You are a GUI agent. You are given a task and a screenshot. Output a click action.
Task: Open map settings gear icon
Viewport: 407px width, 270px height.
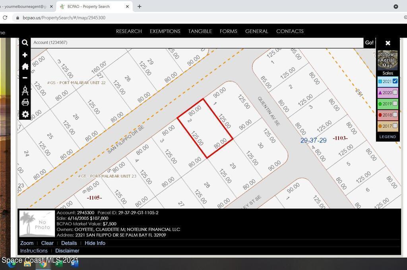pos(25,115)
